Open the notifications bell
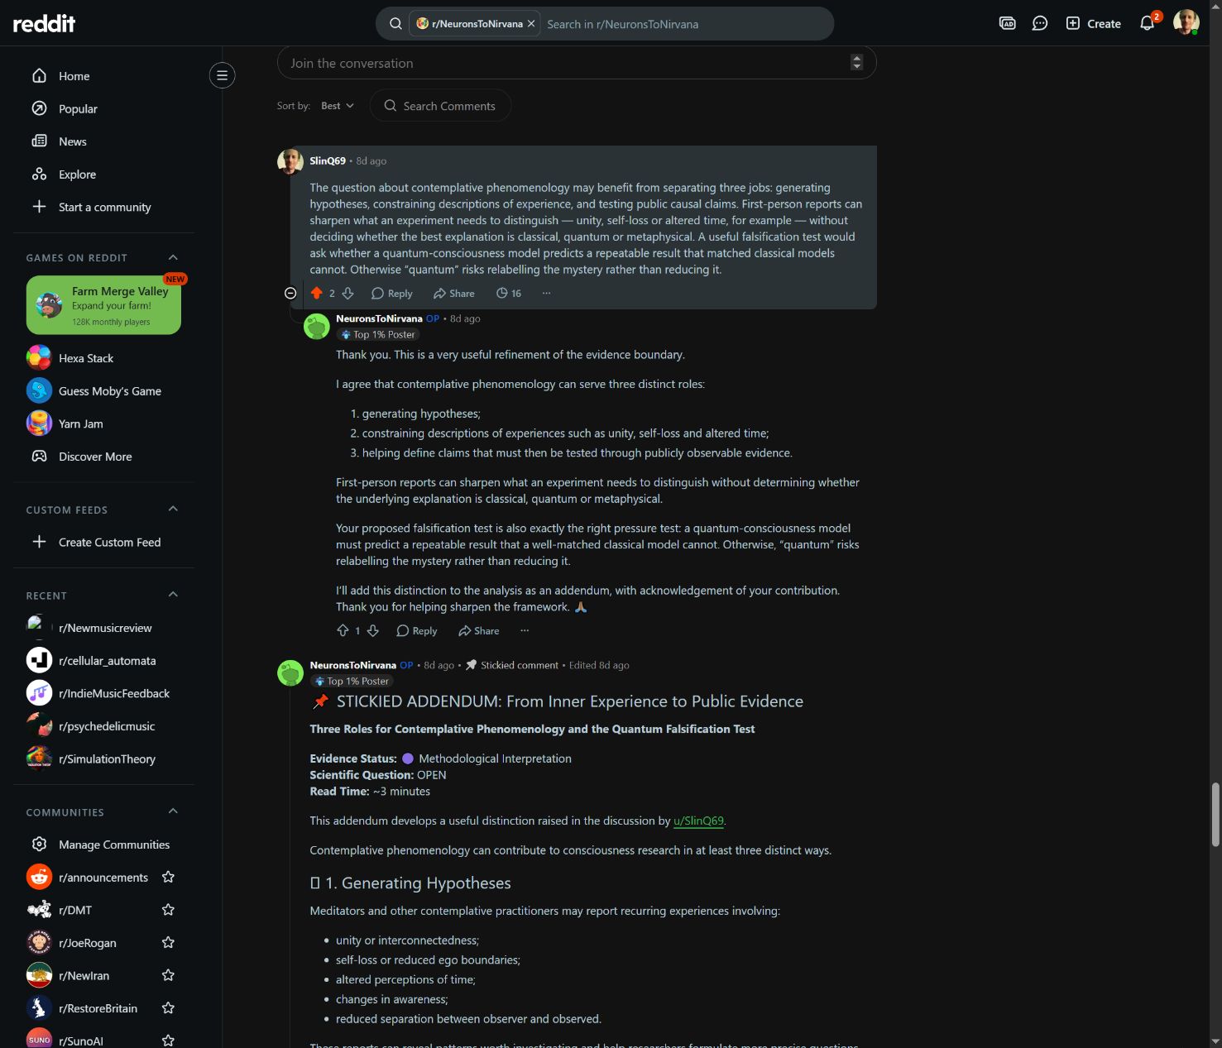This screenshot has height=1048, width=1222. tap(1148, 23)
